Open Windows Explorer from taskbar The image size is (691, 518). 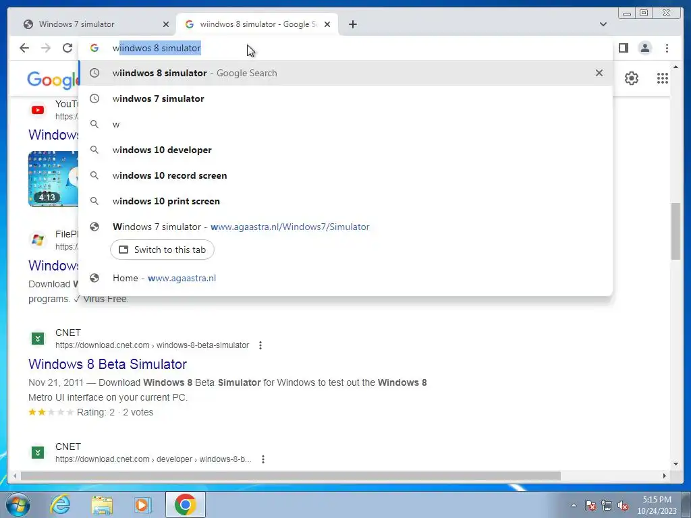(102, 505)
